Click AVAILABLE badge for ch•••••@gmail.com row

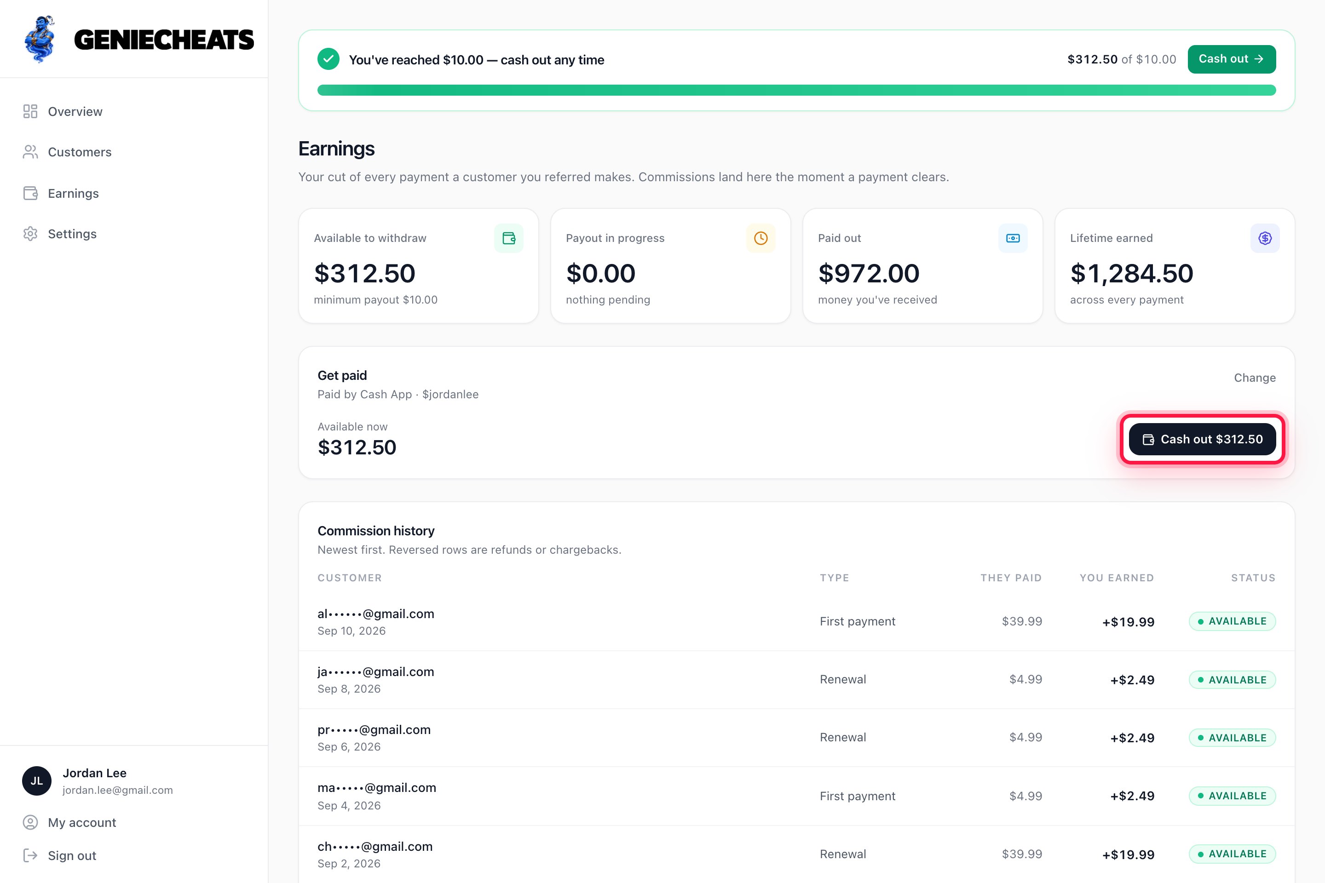(x=1232, y=854)
